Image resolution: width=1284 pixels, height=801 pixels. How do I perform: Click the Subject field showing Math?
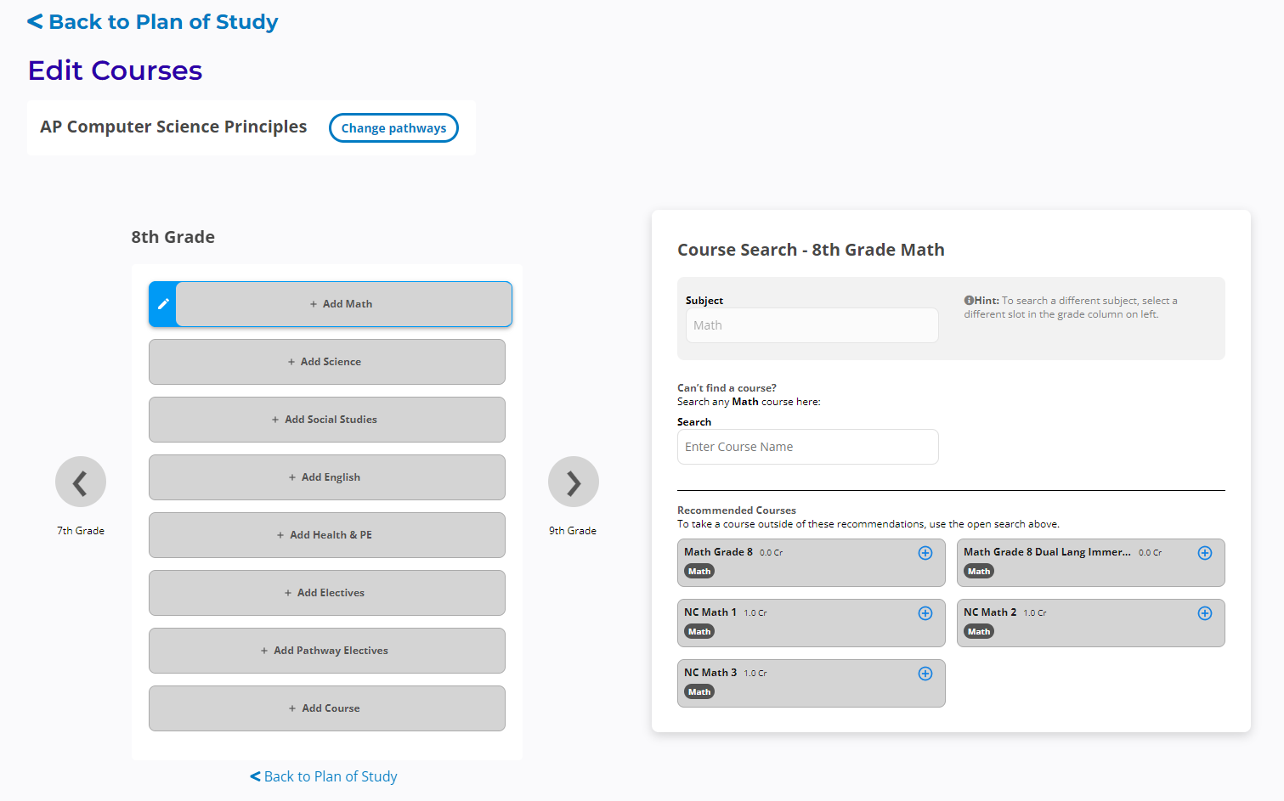click(x=812, y=325)
